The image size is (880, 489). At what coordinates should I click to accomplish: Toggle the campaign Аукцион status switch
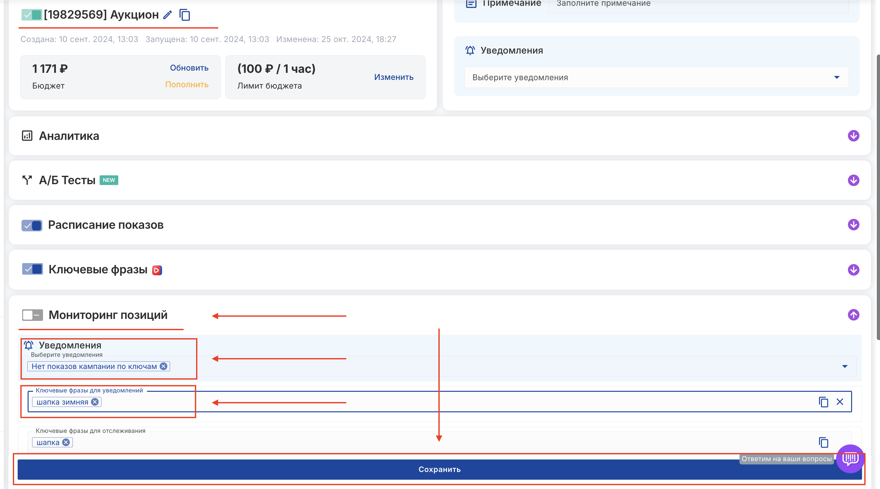[32, 15]
